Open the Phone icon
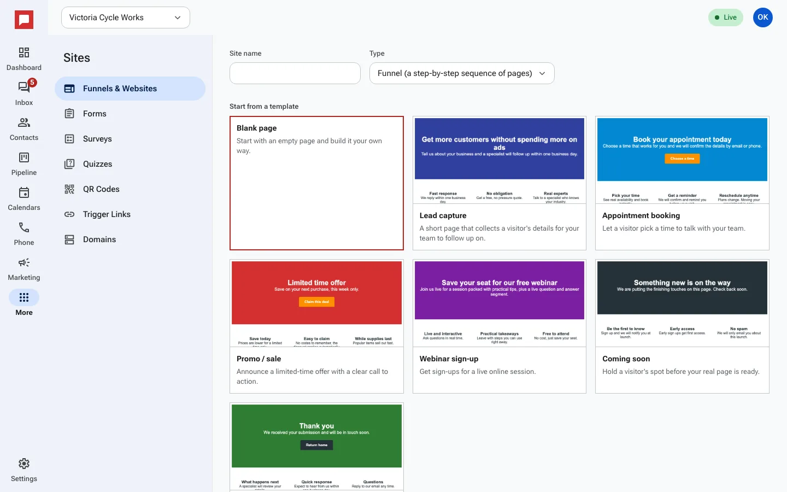The image size is (787, 492). (24, 227)
